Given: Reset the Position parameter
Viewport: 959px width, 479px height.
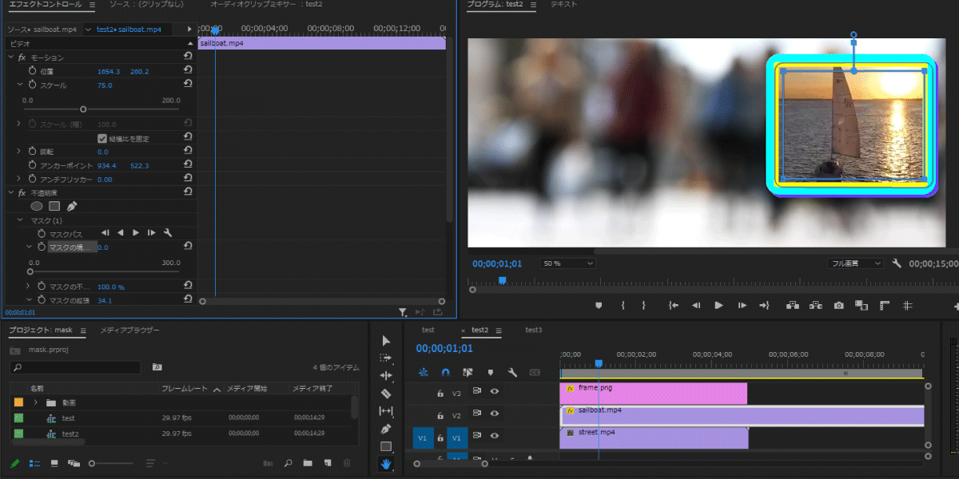Looking at the screenshot, I should coord(187,71).
